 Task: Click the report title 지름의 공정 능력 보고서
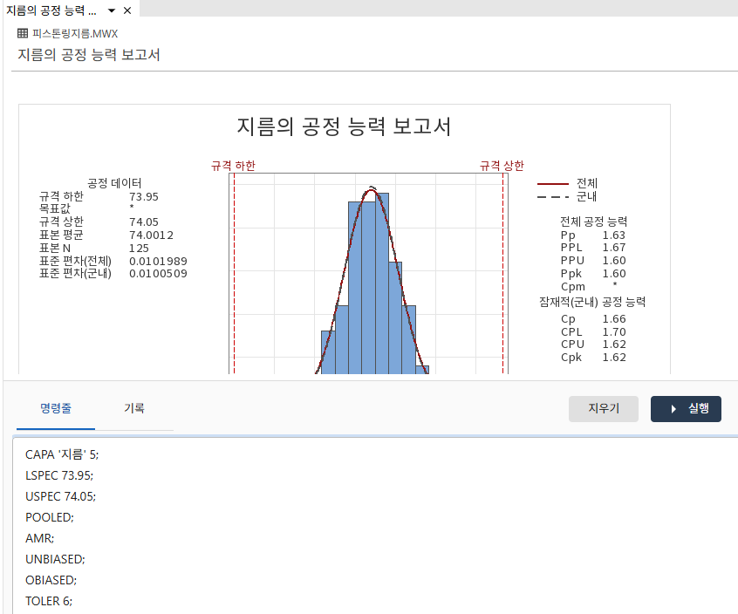[x=345, y=126]
